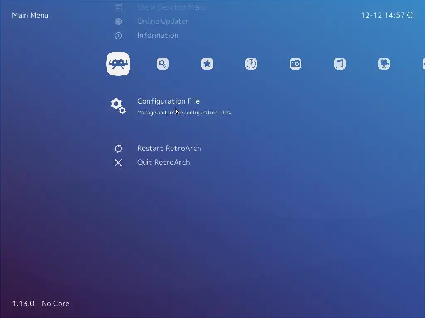This screenshot has height=318, width=425.
Task: Click the Configuration File gears icon
Action: point(118,106)
